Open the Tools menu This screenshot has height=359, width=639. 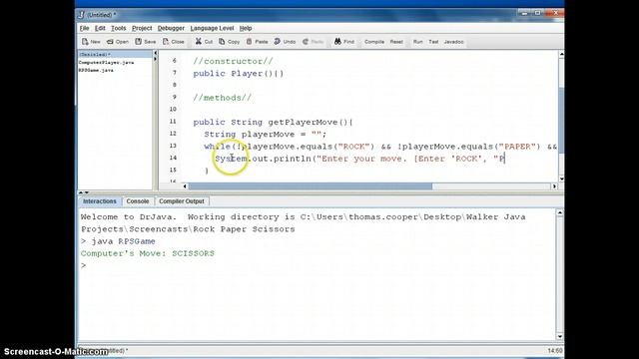tap(118, 28)
